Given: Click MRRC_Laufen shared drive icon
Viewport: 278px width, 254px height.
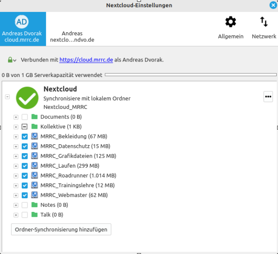Looking at the screenshot, I should [x=35, y=165].
